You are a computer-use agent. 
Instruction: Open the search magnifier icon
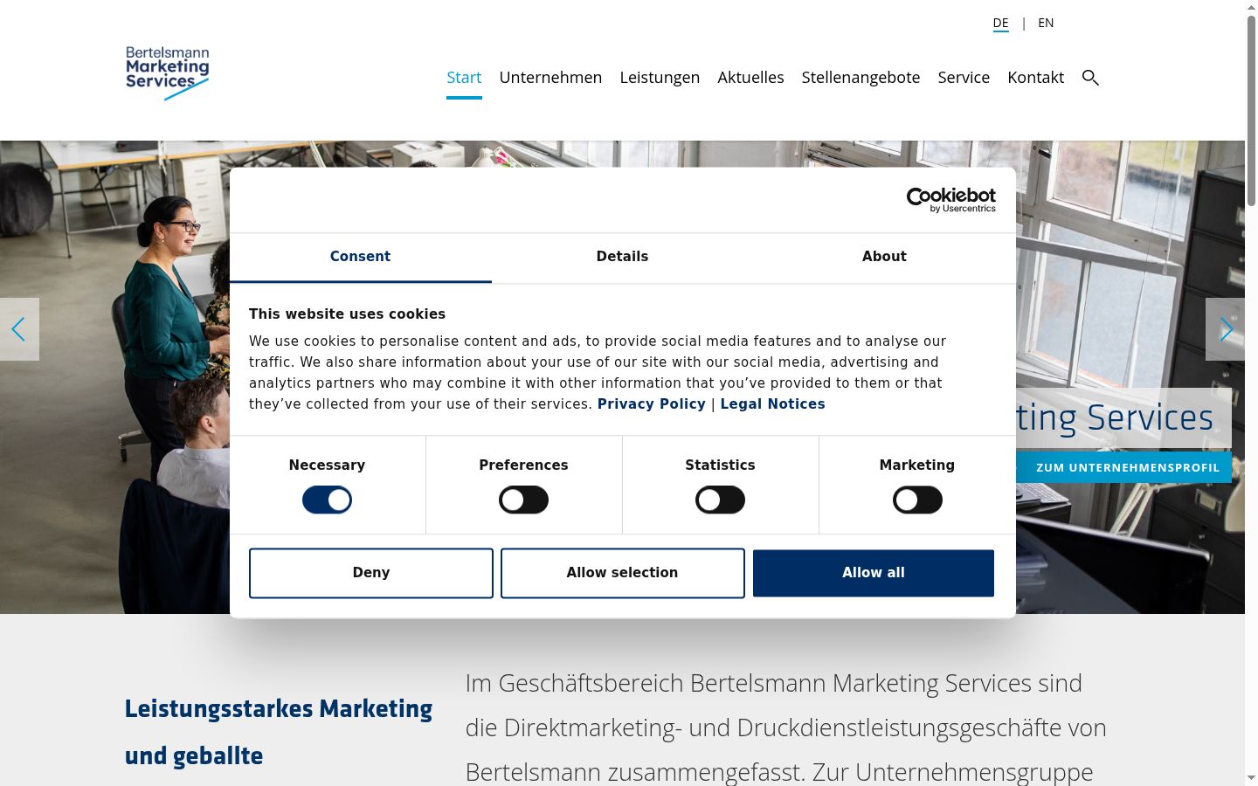1090,78
